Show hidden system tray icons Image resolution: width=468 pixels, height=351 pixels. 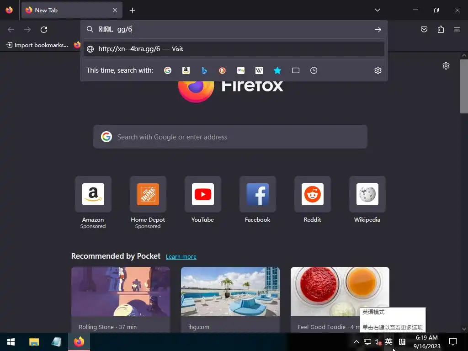(x=356, y=342)
